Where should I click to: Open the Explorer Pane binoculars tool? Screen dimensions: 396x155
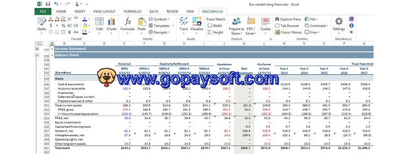[288, 19]
